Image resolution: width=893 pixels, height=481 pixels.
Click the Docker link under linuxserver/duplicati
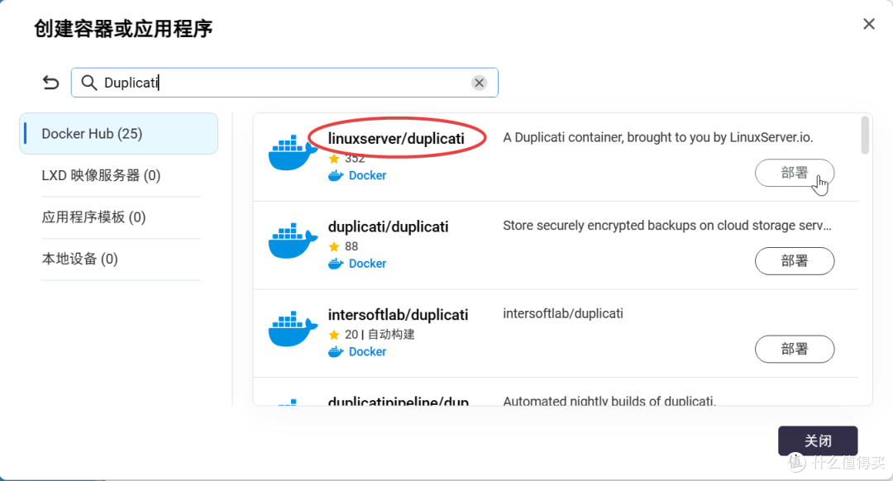(367, 175)
